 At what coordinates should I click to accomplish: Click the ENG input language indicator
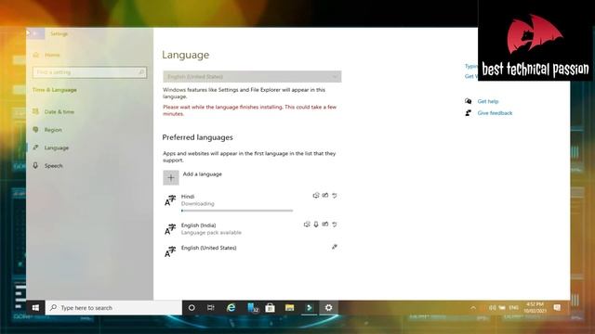coord(513,308)
